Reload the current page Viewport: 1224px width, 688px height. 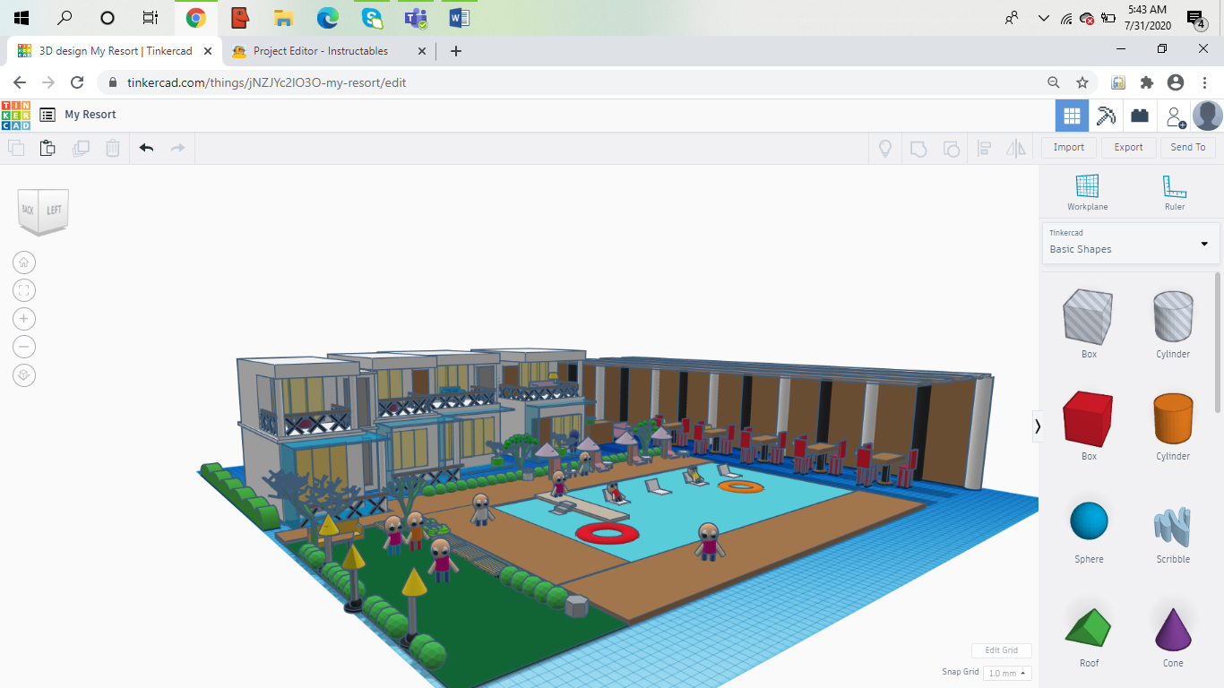coord(77,82)
